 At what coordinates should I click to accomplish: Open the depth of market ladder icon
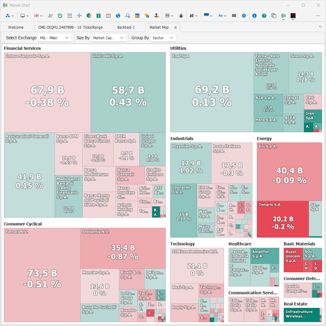pos(50,16)
